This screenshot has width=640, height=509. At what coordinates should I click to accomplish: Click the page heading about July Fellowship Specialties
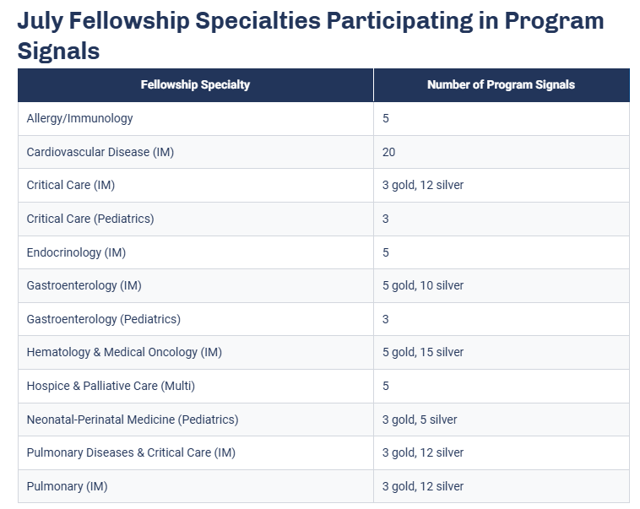click(310, 35)
